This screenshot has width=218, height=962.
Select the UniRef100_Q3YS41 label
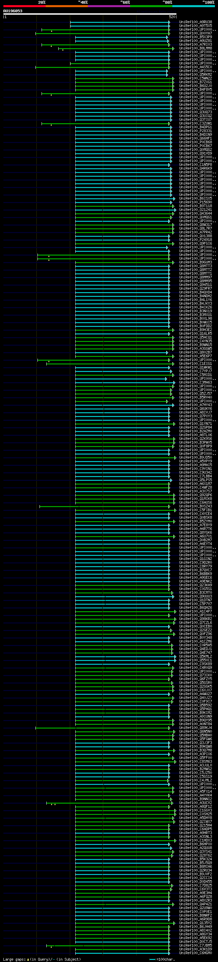click(196, 851)
